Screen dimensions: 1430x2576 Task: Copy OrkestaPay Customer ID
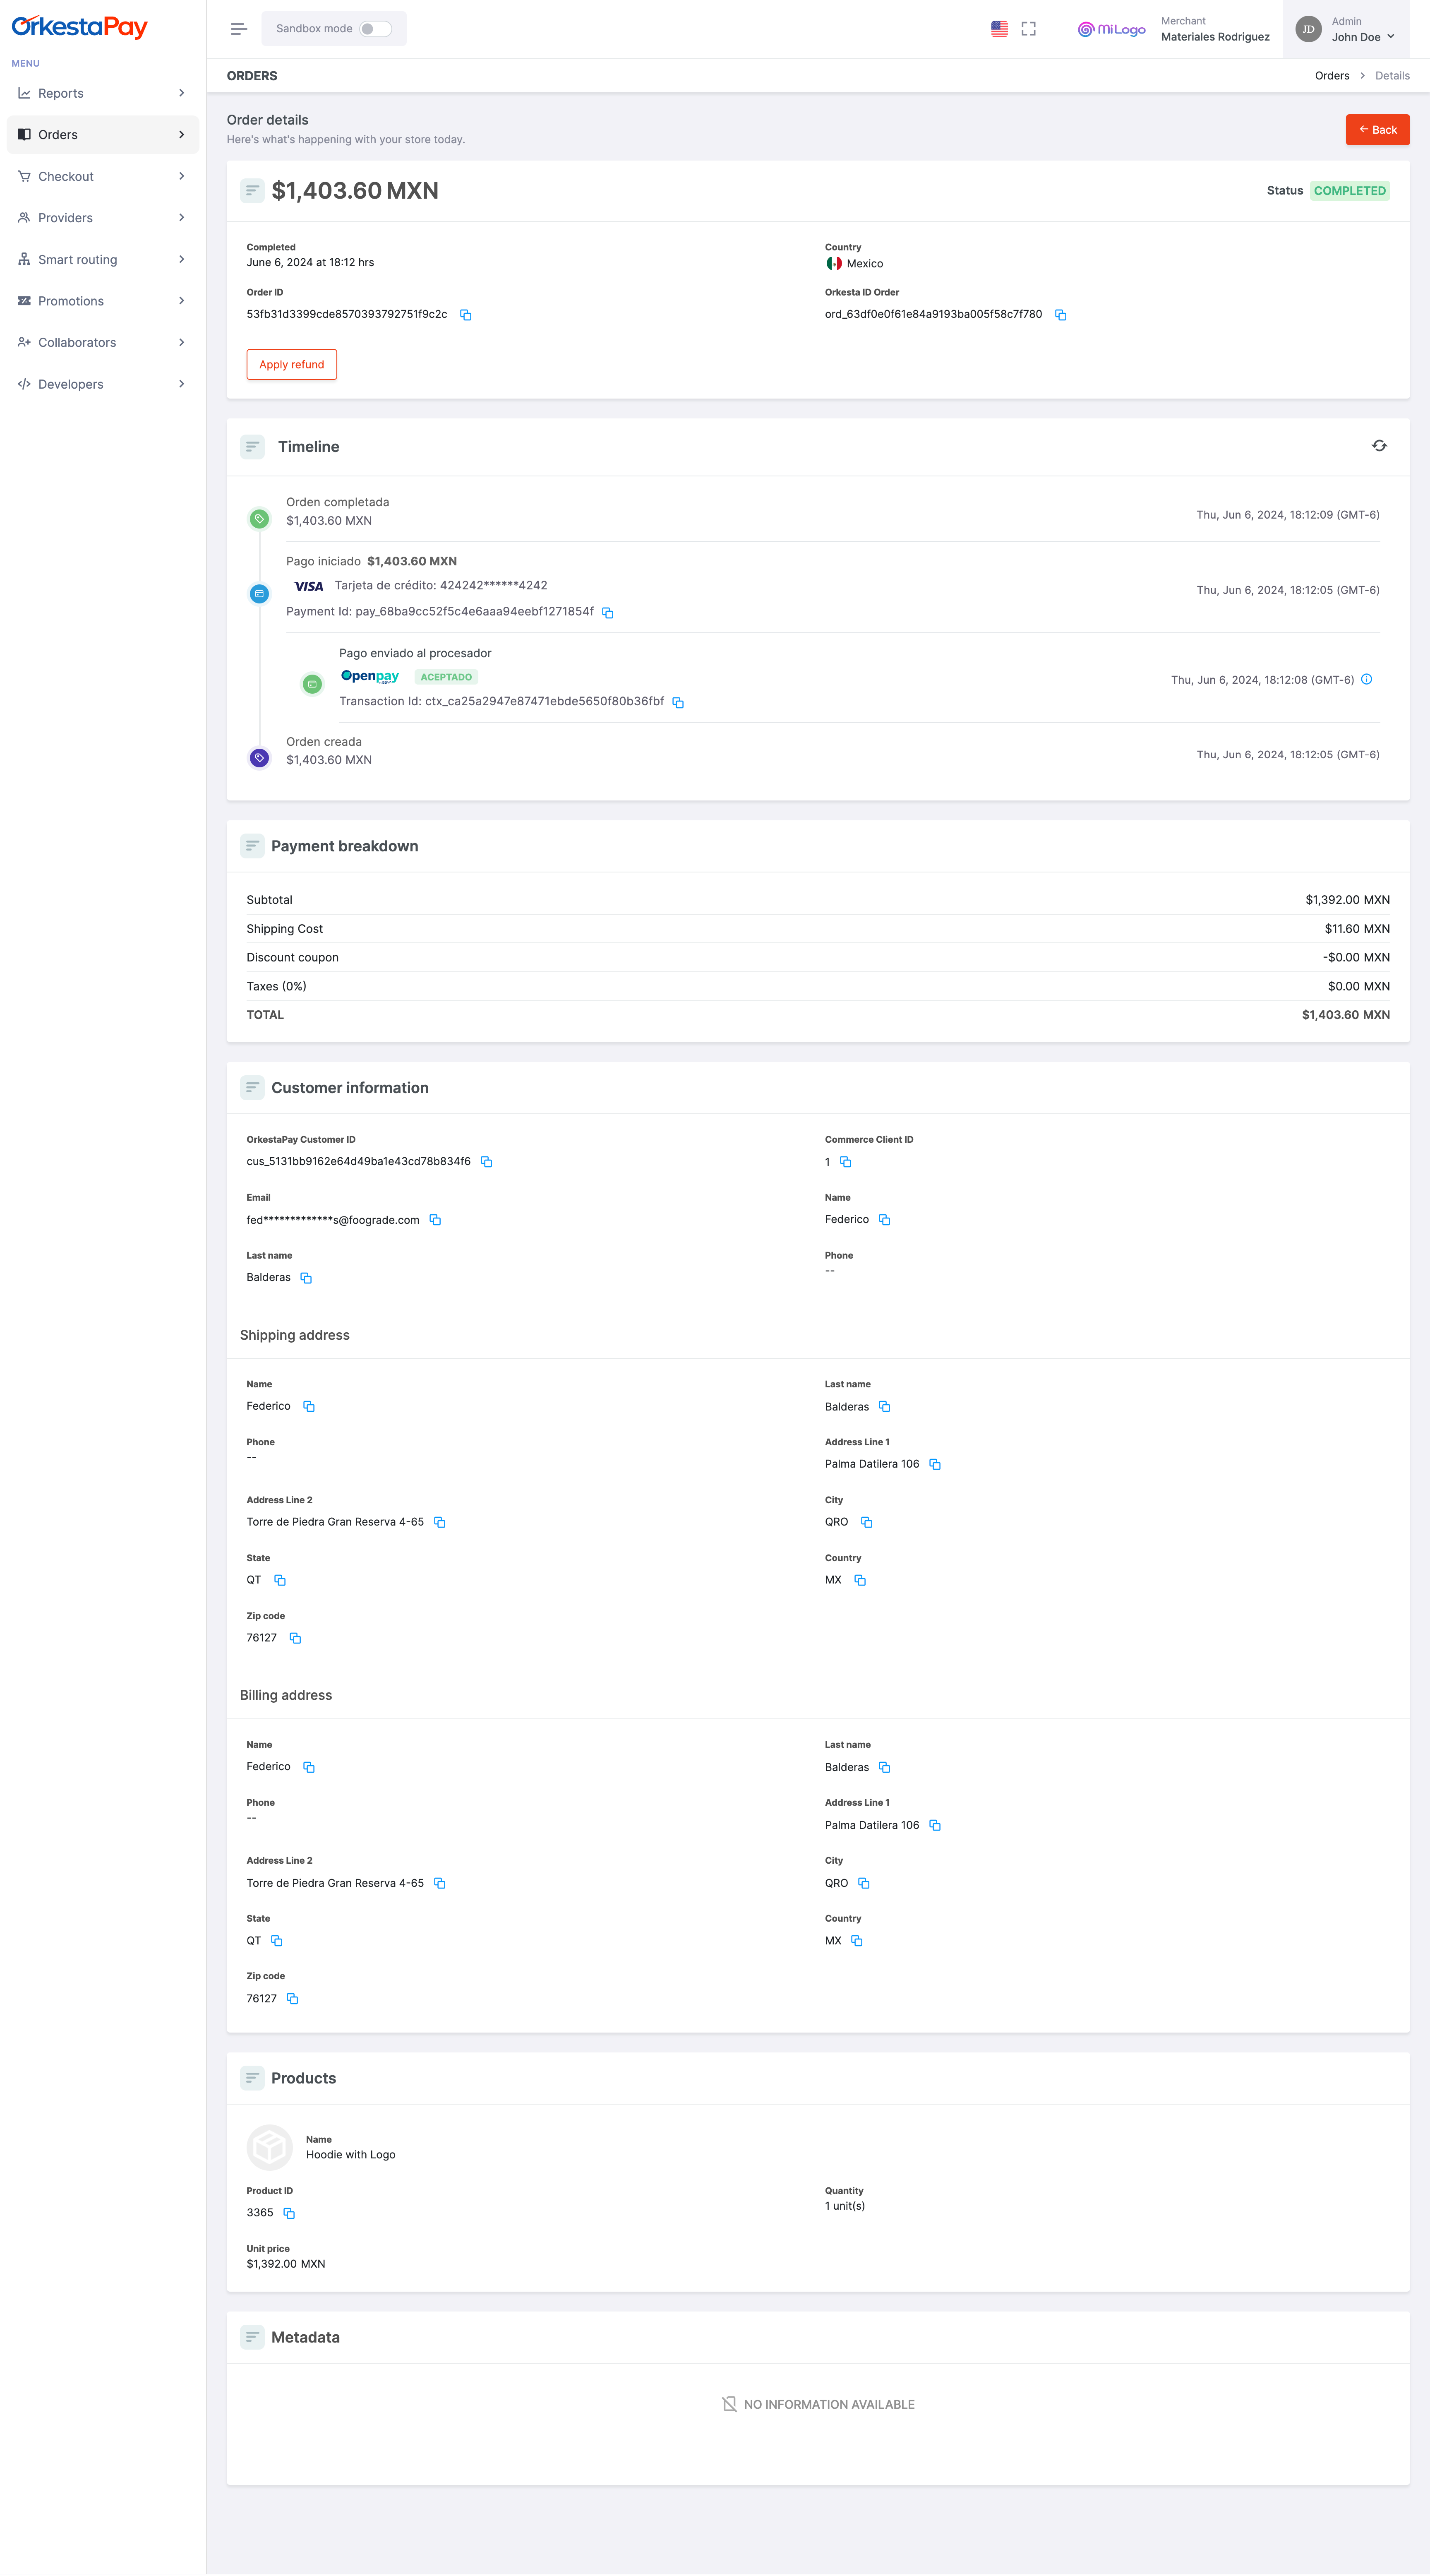[x=486, y=1162]
